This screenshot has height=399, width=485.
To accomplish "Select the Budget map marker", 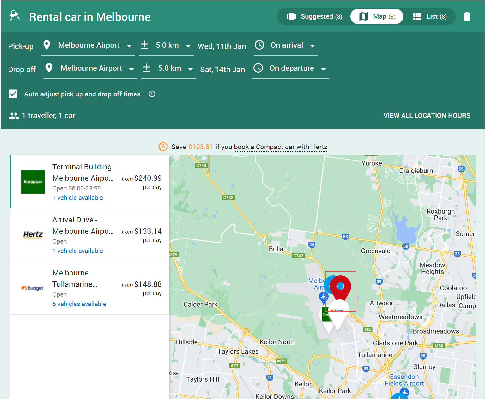I will pos(338,314).
